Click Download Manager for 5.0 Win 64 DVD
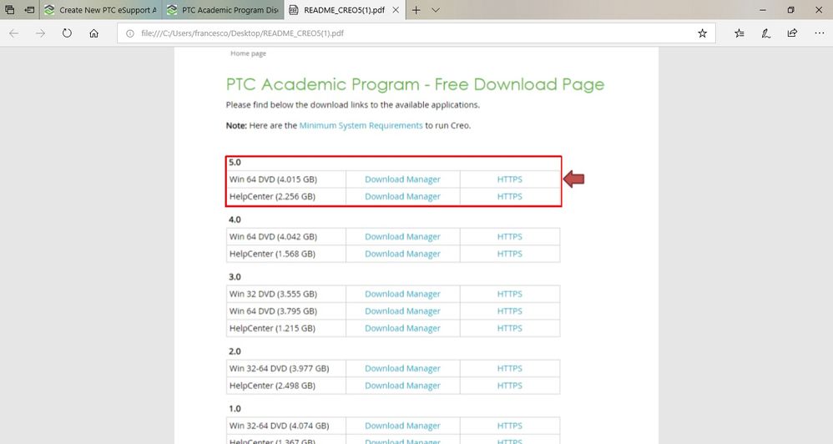This screenshot has height=444, width=833. [402, 179]
